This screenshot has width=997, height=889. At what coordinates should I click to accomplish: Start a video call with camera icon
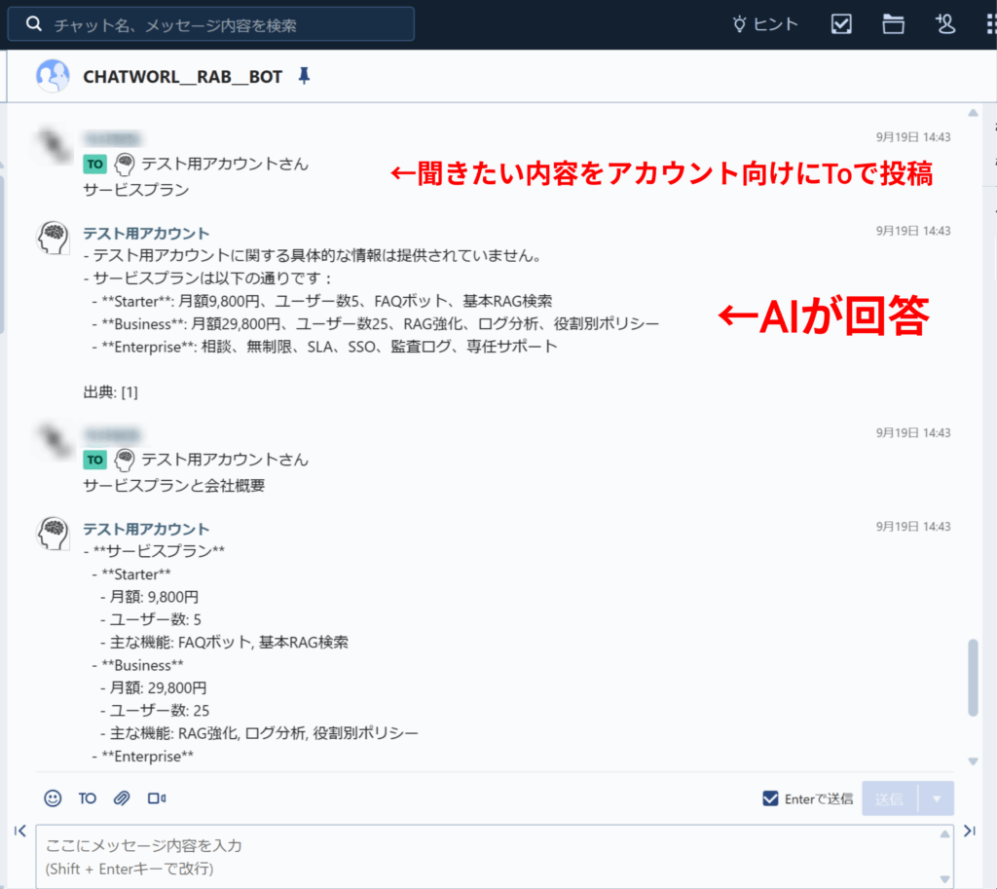[x=156, y=798]
